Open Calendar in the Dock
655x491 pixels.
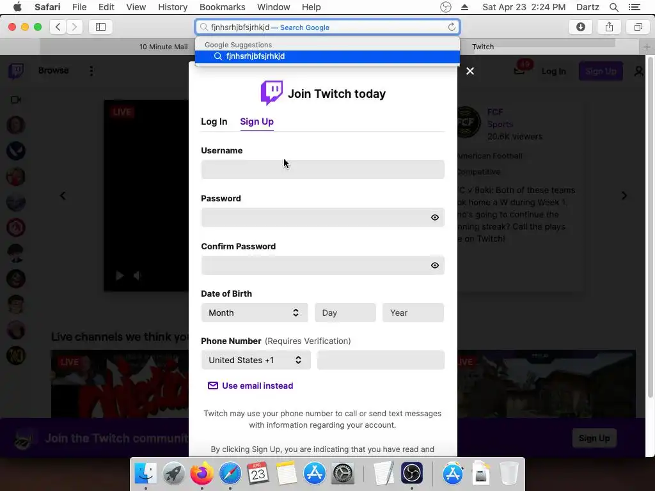point(258,474)
